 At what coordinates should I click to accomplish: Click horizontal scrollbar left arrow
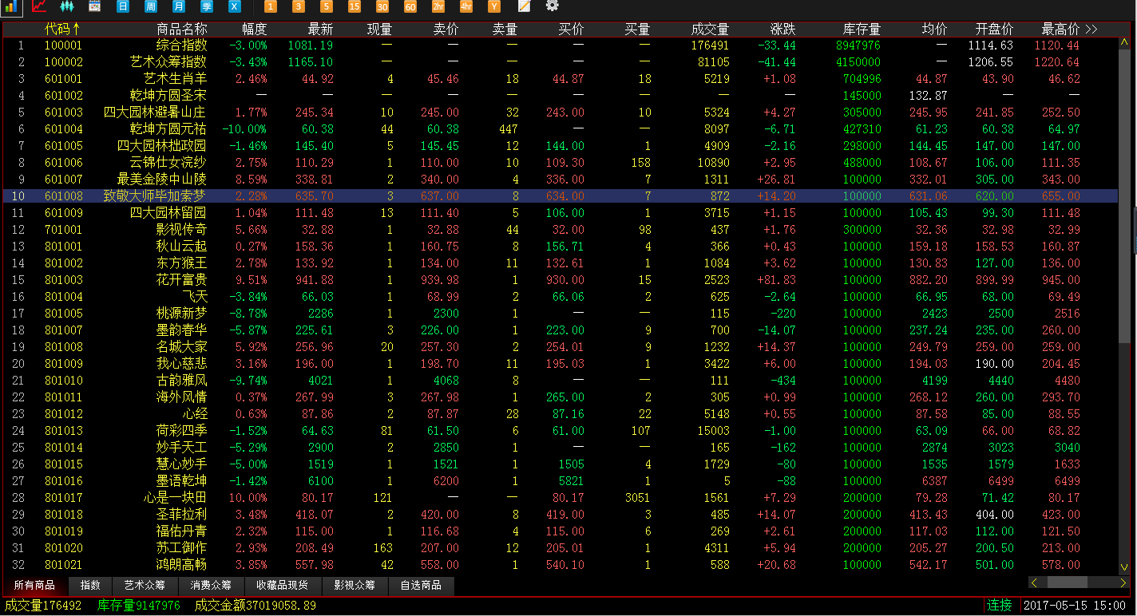[1036, 583]
